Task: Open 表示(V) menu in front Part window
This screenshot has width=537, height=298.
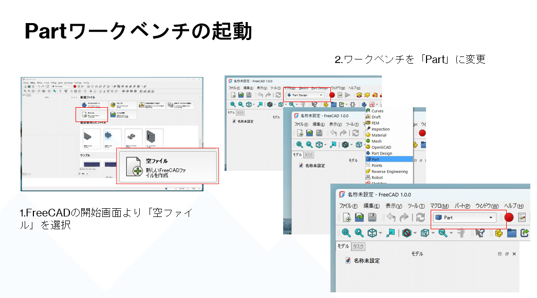Action: (394, 206)
